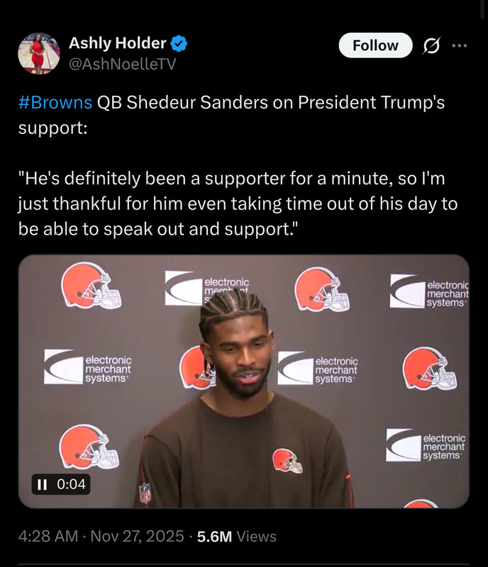Click the blue verified badge
The image size is (488, 567).
179,43
